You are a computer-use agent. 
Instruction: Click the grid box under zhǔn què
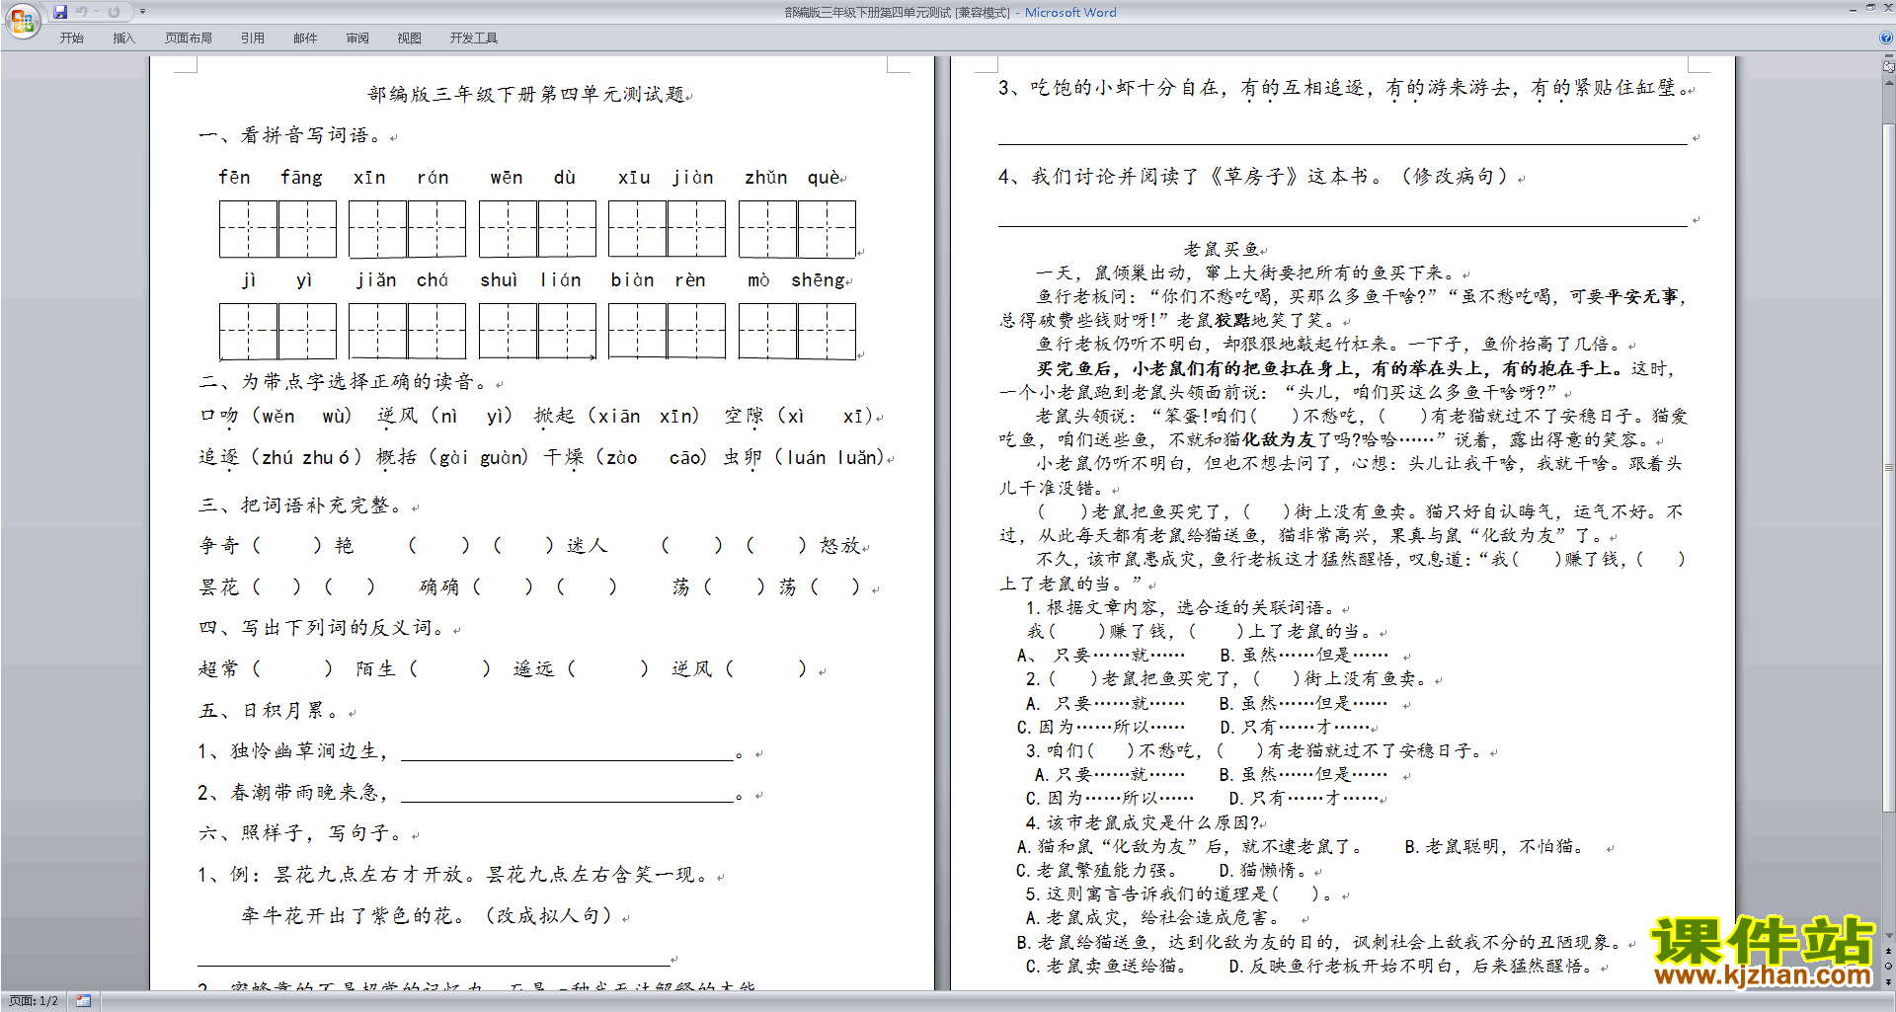point(797,229)
